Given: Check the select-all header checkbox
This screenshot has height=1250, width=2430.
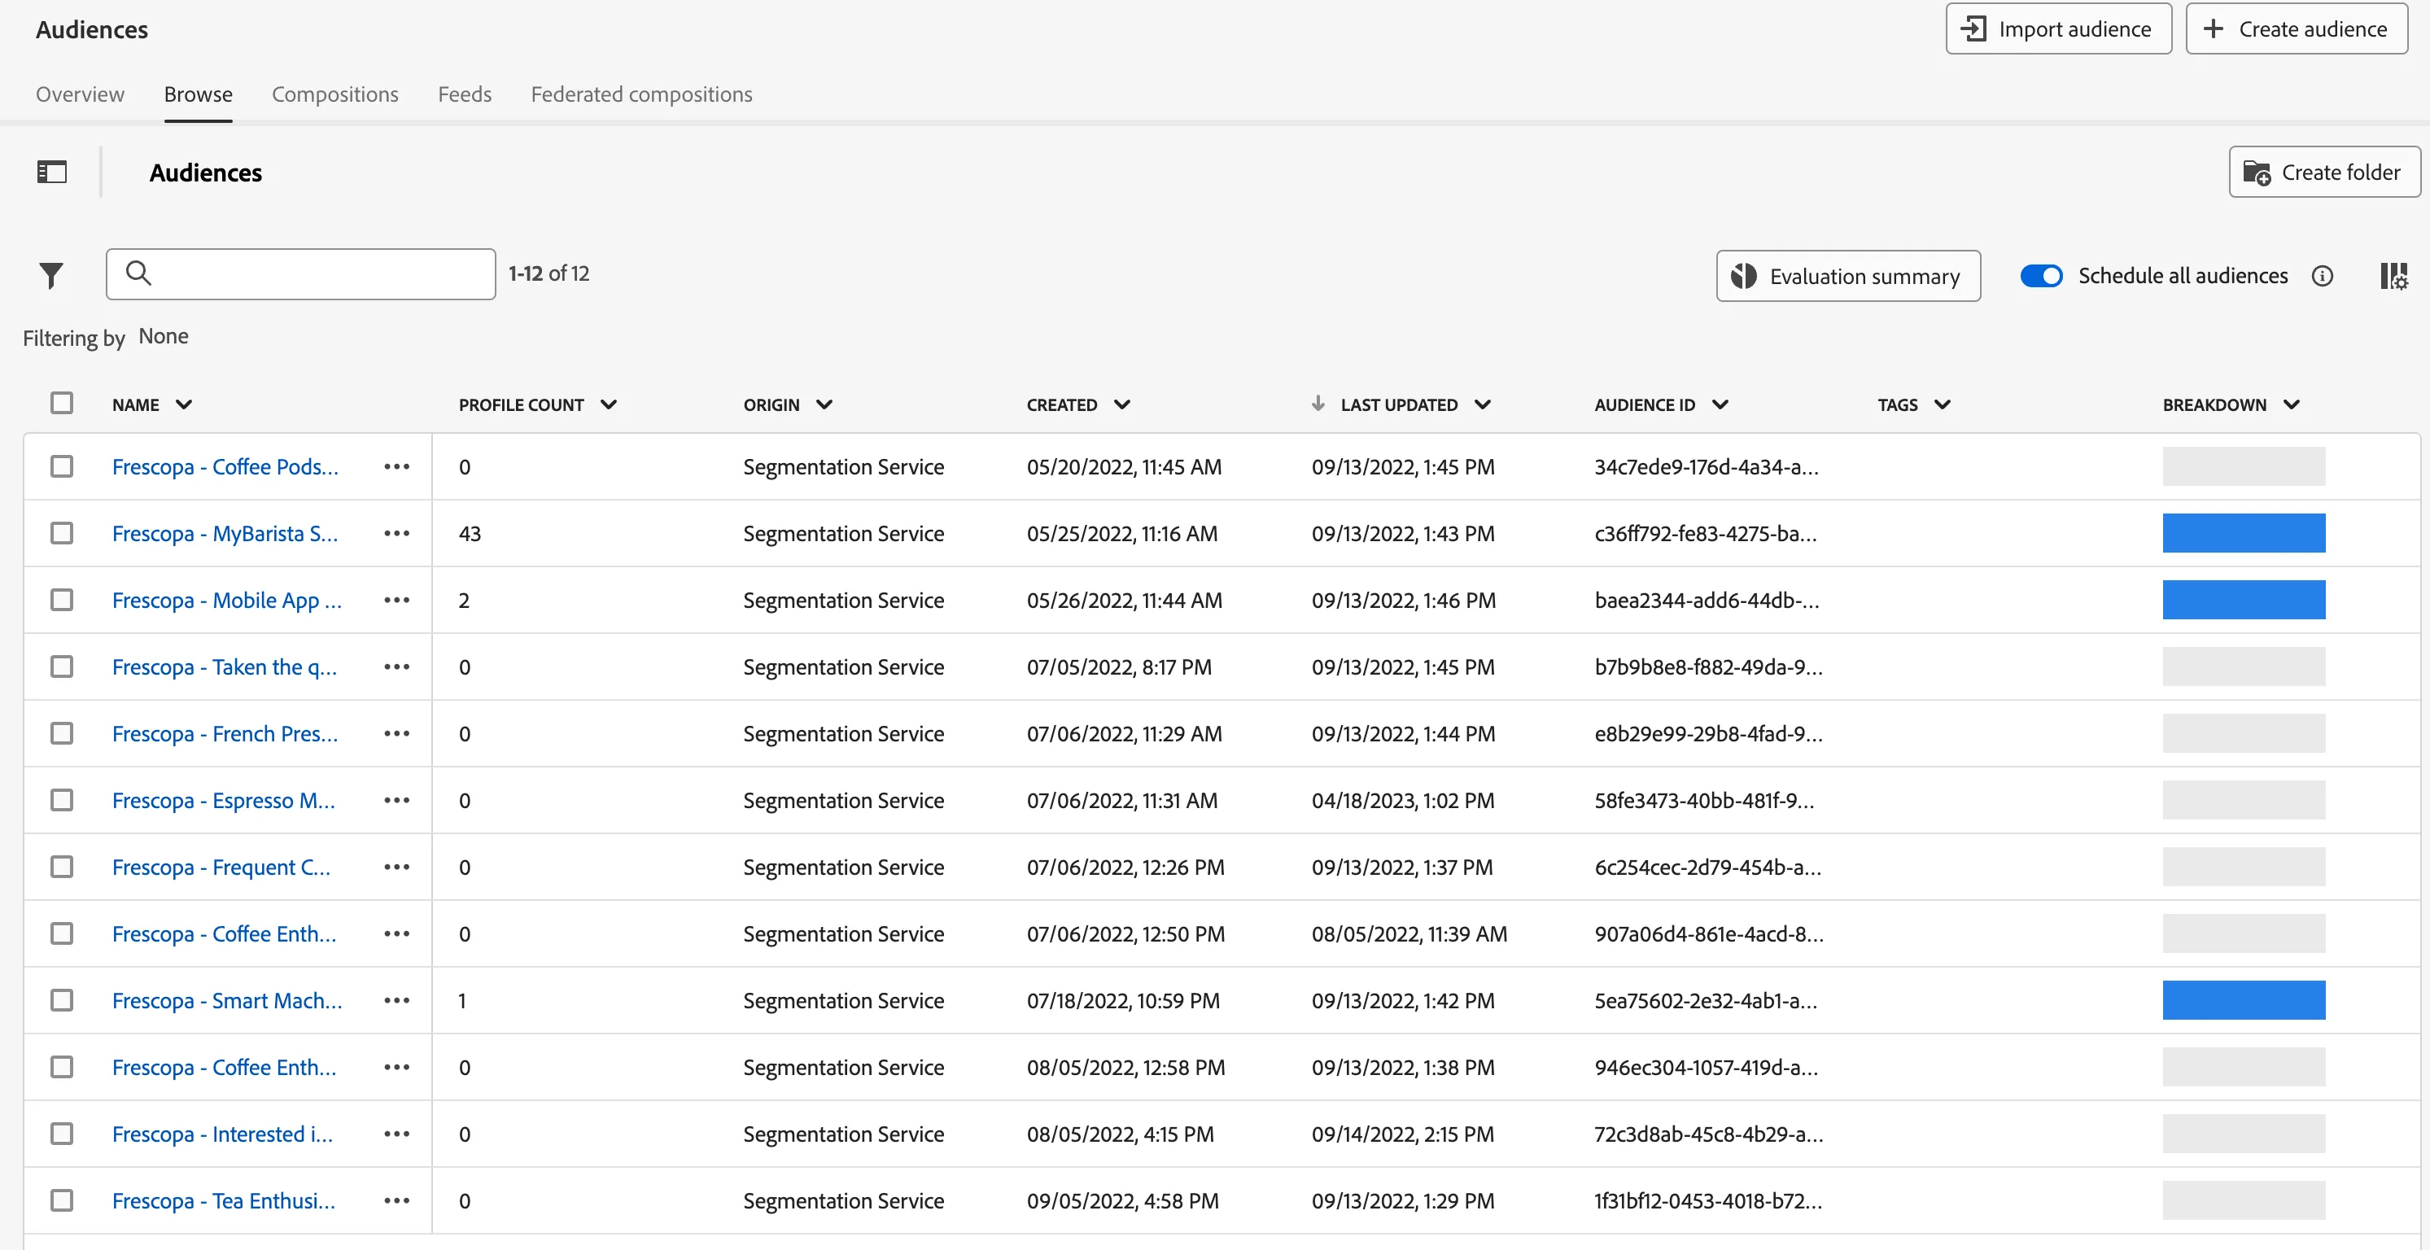Looking at the screenshot, I should click(63, 403).
